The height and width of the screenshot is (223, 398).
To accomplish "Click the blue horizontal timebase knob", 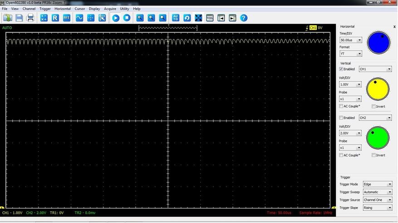I will 378,42.
